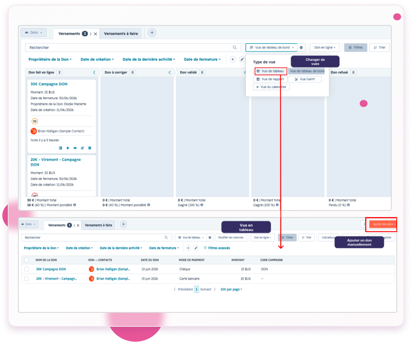This screenshot has height=342, width=412.
Task: Open preview sidebar icon on 30€ Campagne DON card
Action: [60, 148]
